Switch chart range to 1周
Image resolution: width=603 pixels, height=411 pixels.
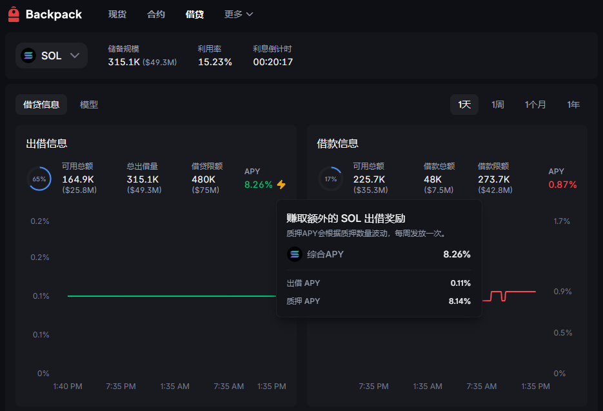click(x=498, y=105)
